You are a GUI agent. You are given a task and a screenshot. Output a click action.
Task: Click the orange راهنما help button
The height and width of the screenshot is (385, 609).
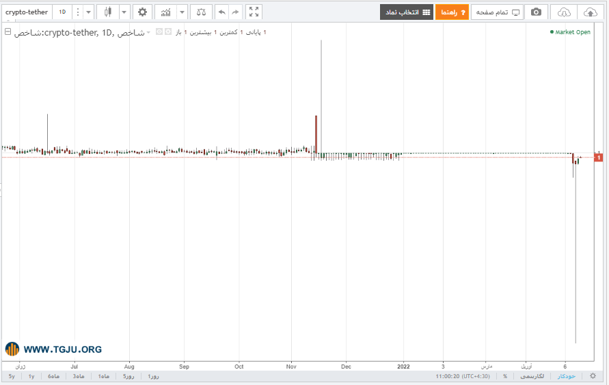click(452, 12)
